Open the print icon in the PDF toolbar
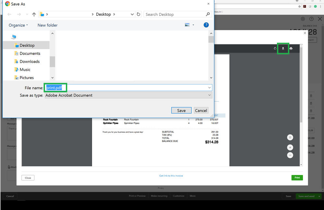 (x=291, y=48)
